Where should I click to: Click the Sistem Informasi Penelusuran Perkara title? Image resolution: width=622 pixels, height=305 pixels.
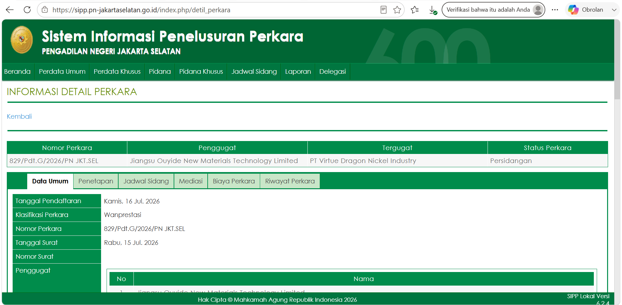(172, 36)
